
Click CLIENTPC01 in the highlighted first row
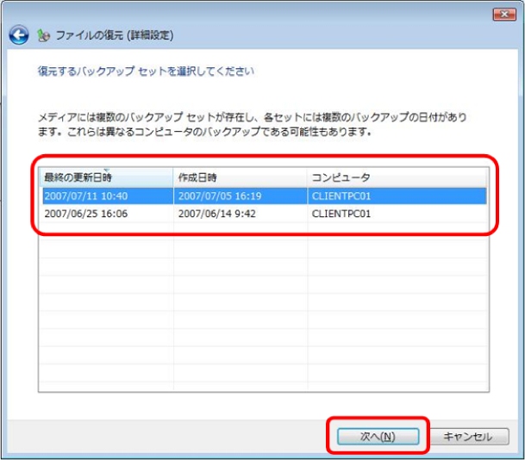[x=341, y=196]
